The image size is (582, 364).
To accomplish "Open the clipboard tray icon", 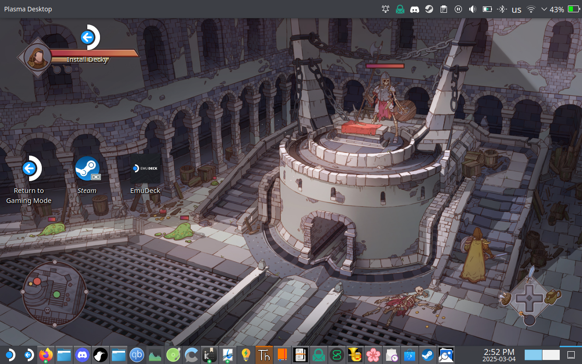I will pyautogui.click(x=444, y=9).
